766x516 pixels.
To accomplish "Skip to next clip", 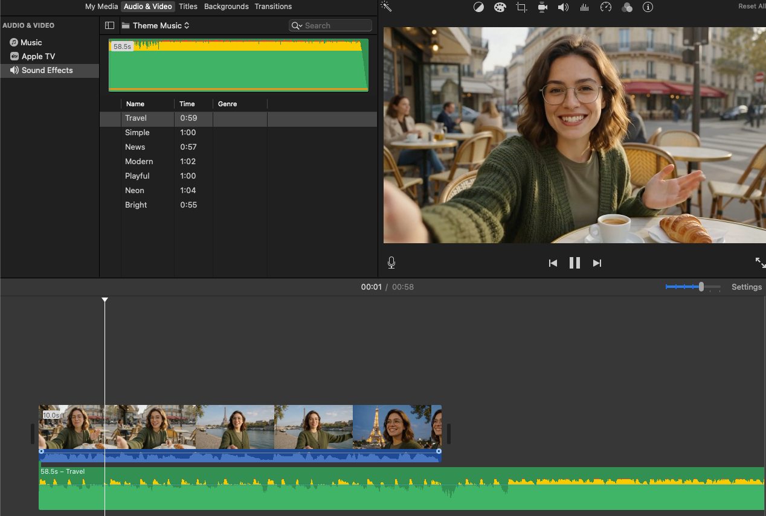I will point(597,263).
